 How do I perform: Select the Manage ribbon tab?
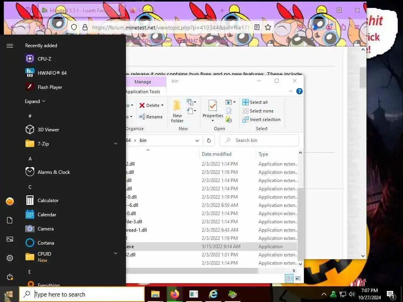pos(142,82)
